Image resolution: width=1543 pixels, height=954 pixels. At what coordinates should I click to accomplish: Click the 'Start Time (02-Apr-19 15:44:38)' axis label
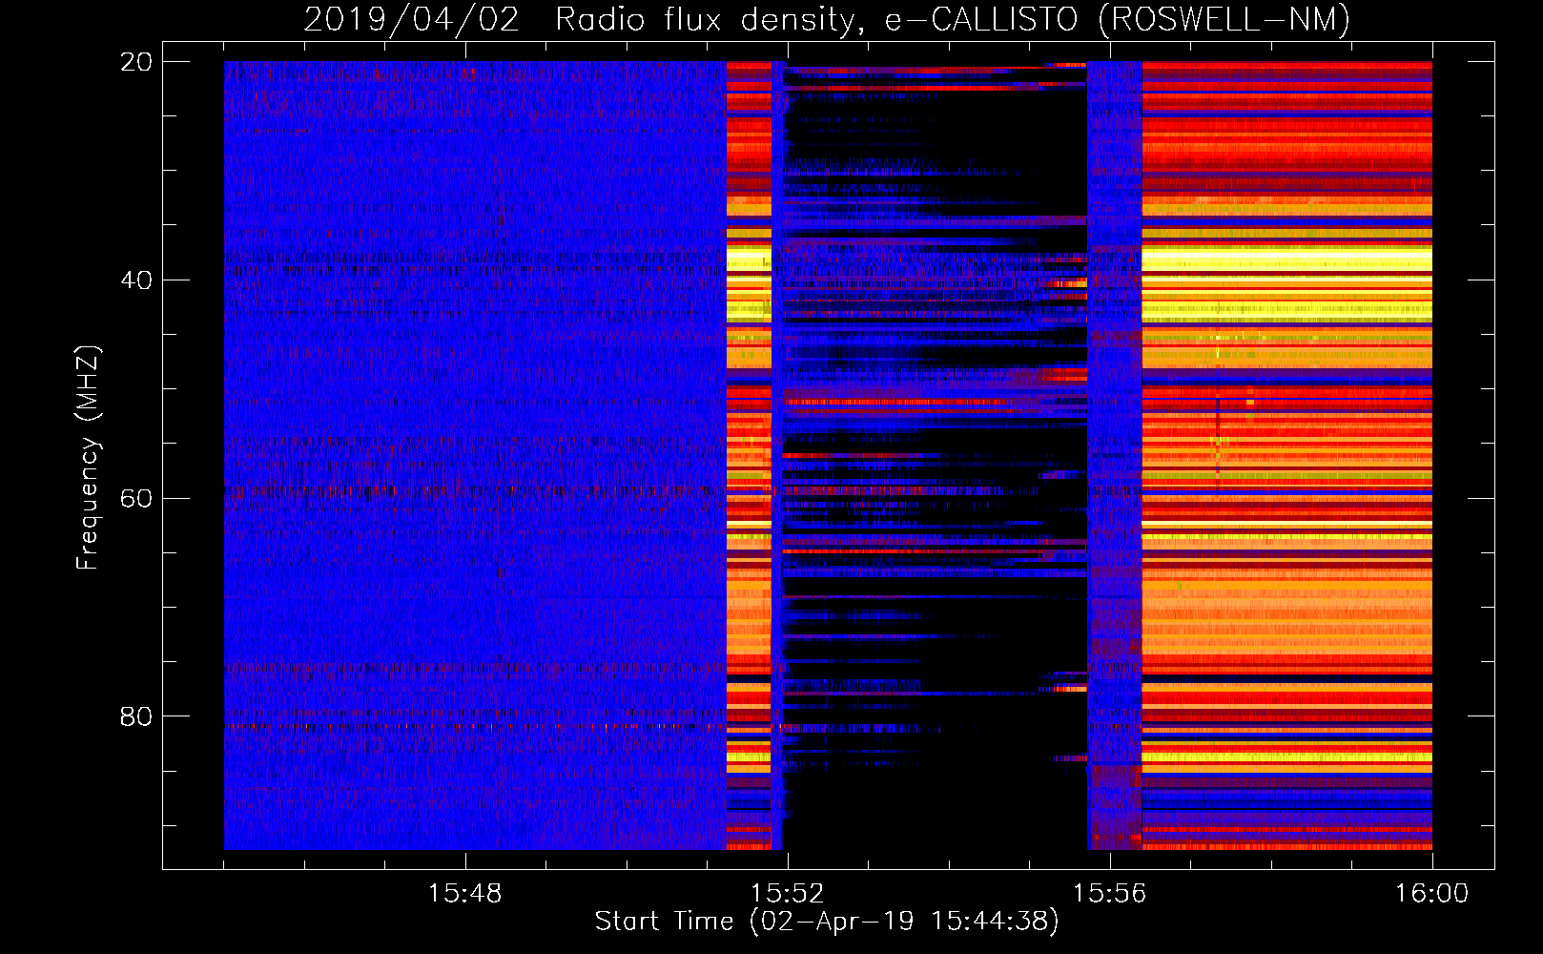pos(827,922)
